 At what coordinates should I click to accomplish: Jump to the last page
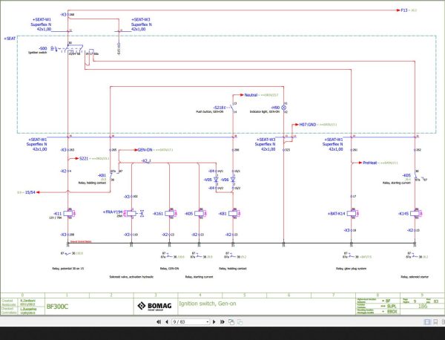(222, 322)
